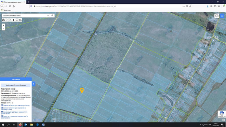Run search with magnifier button
Viewport: 226px width, 127px height.
52,15
